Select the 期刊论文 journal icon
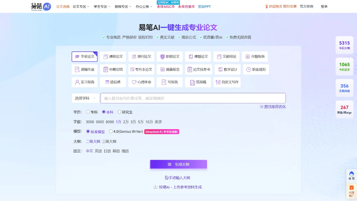The width and height of the screenshot is (357, 201). tap(134, 57)
